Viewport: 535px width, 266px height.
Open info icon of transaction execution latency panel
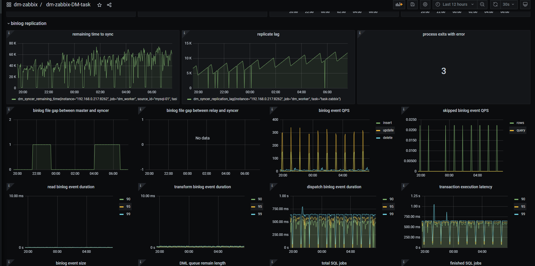[404, 186]
